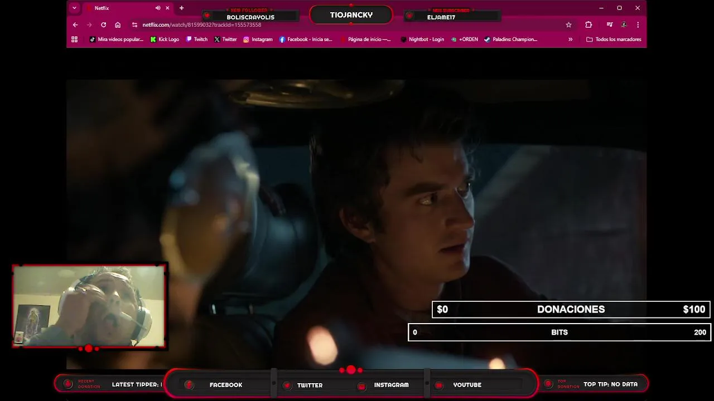
Task: Open the browser home page
Action: click(x=118, y=25)
